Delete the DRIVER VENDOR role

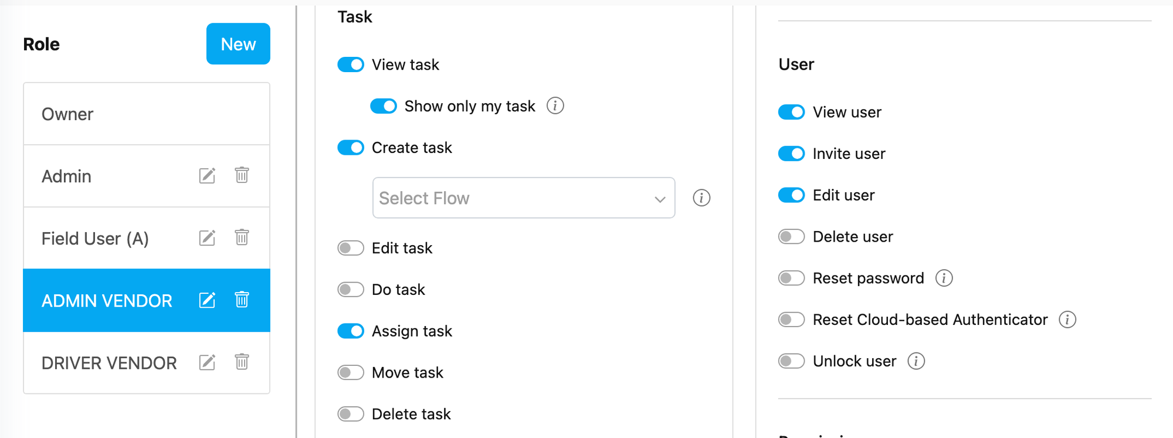242,362
